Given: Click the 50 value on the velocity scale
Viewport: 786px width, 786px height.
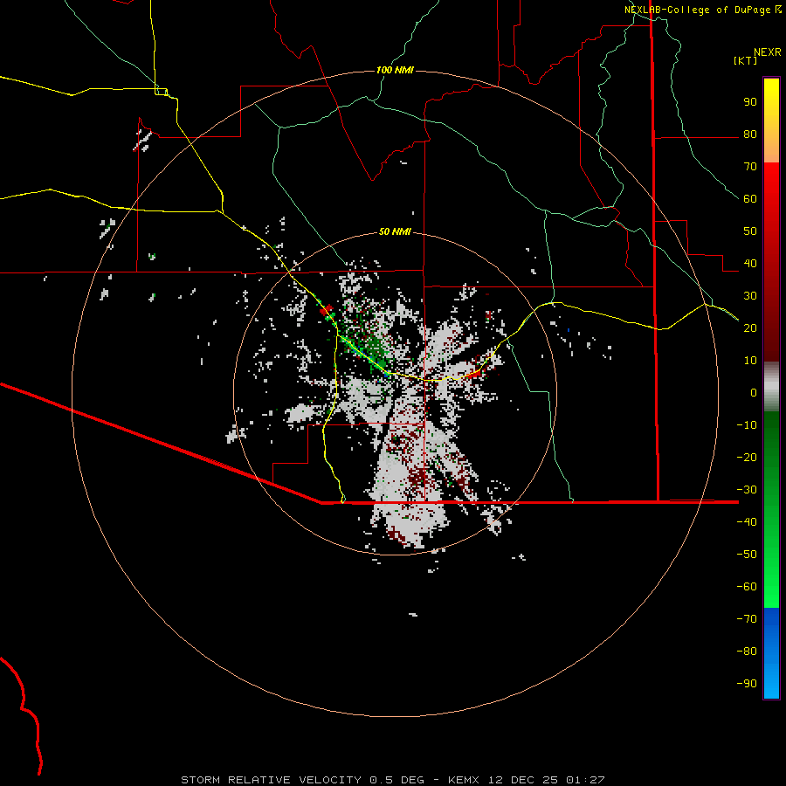Looking at the screenshot, I should [x=750, y=231].
